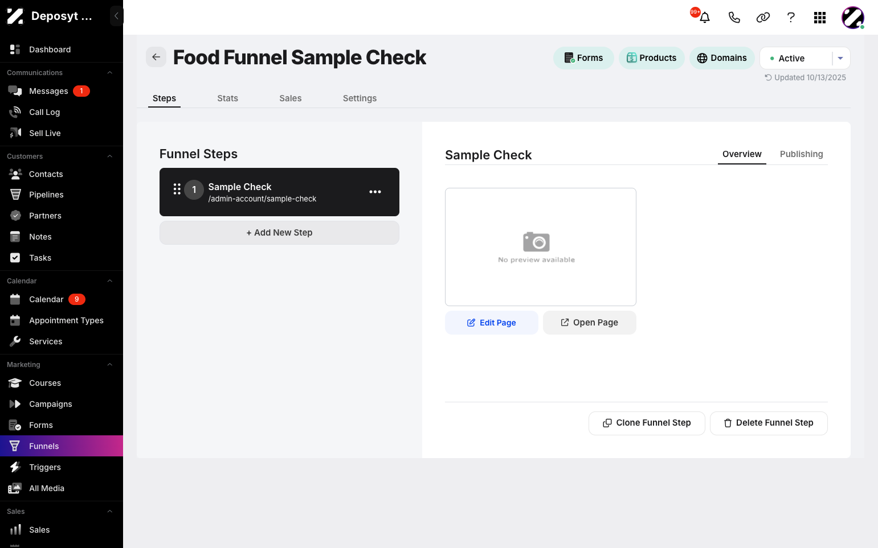Click the Edit Page button
Image resolution: width=878 pixels, height=548 pixels.
[x=492, y=323]
